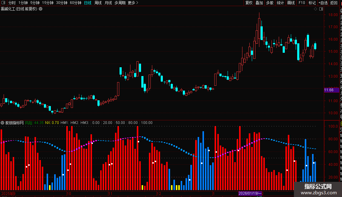Click the 氯碱化工(日线.前复权) chart title
Image resolution: width=342 pixels, height=197 pixels.
pyautogui.click(x=19, y=9)
